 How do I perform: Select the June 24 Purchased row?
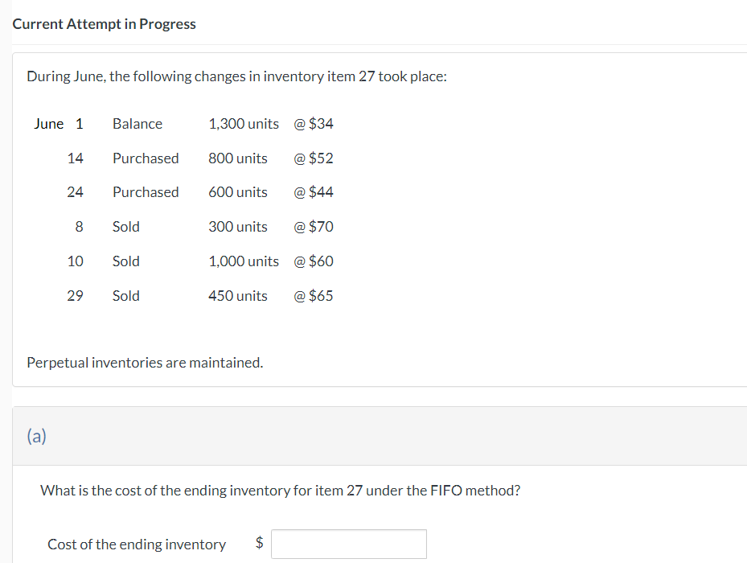146,191
